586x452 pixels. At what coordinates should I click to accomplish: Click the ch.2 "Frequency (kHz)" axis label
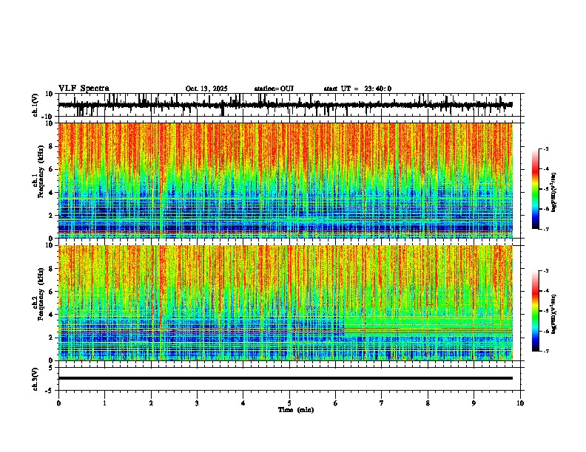pos(41,294)
